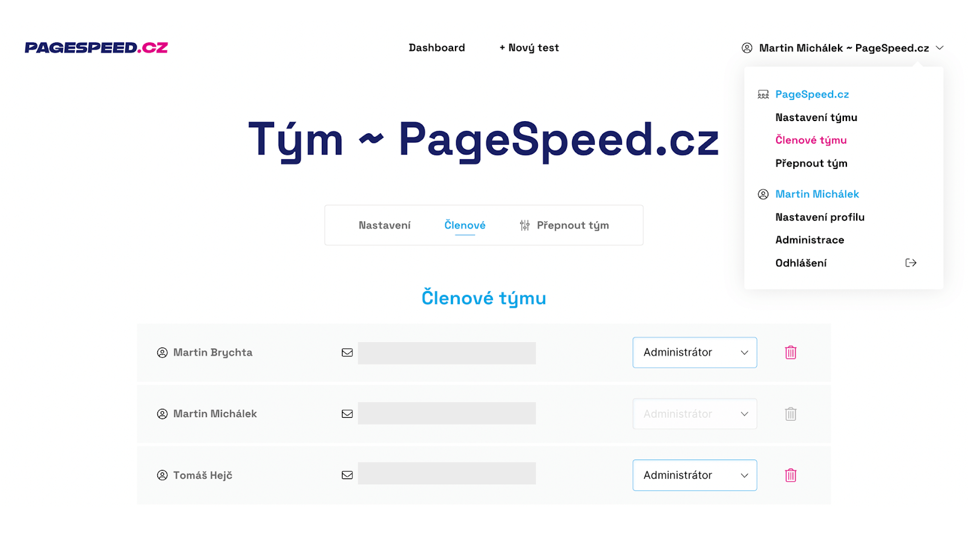Image resolution: width=968 pixels, height=545 pixels.
Task: Click the logout arrow icon beside Odhlášení
Action: click(911, 263)
